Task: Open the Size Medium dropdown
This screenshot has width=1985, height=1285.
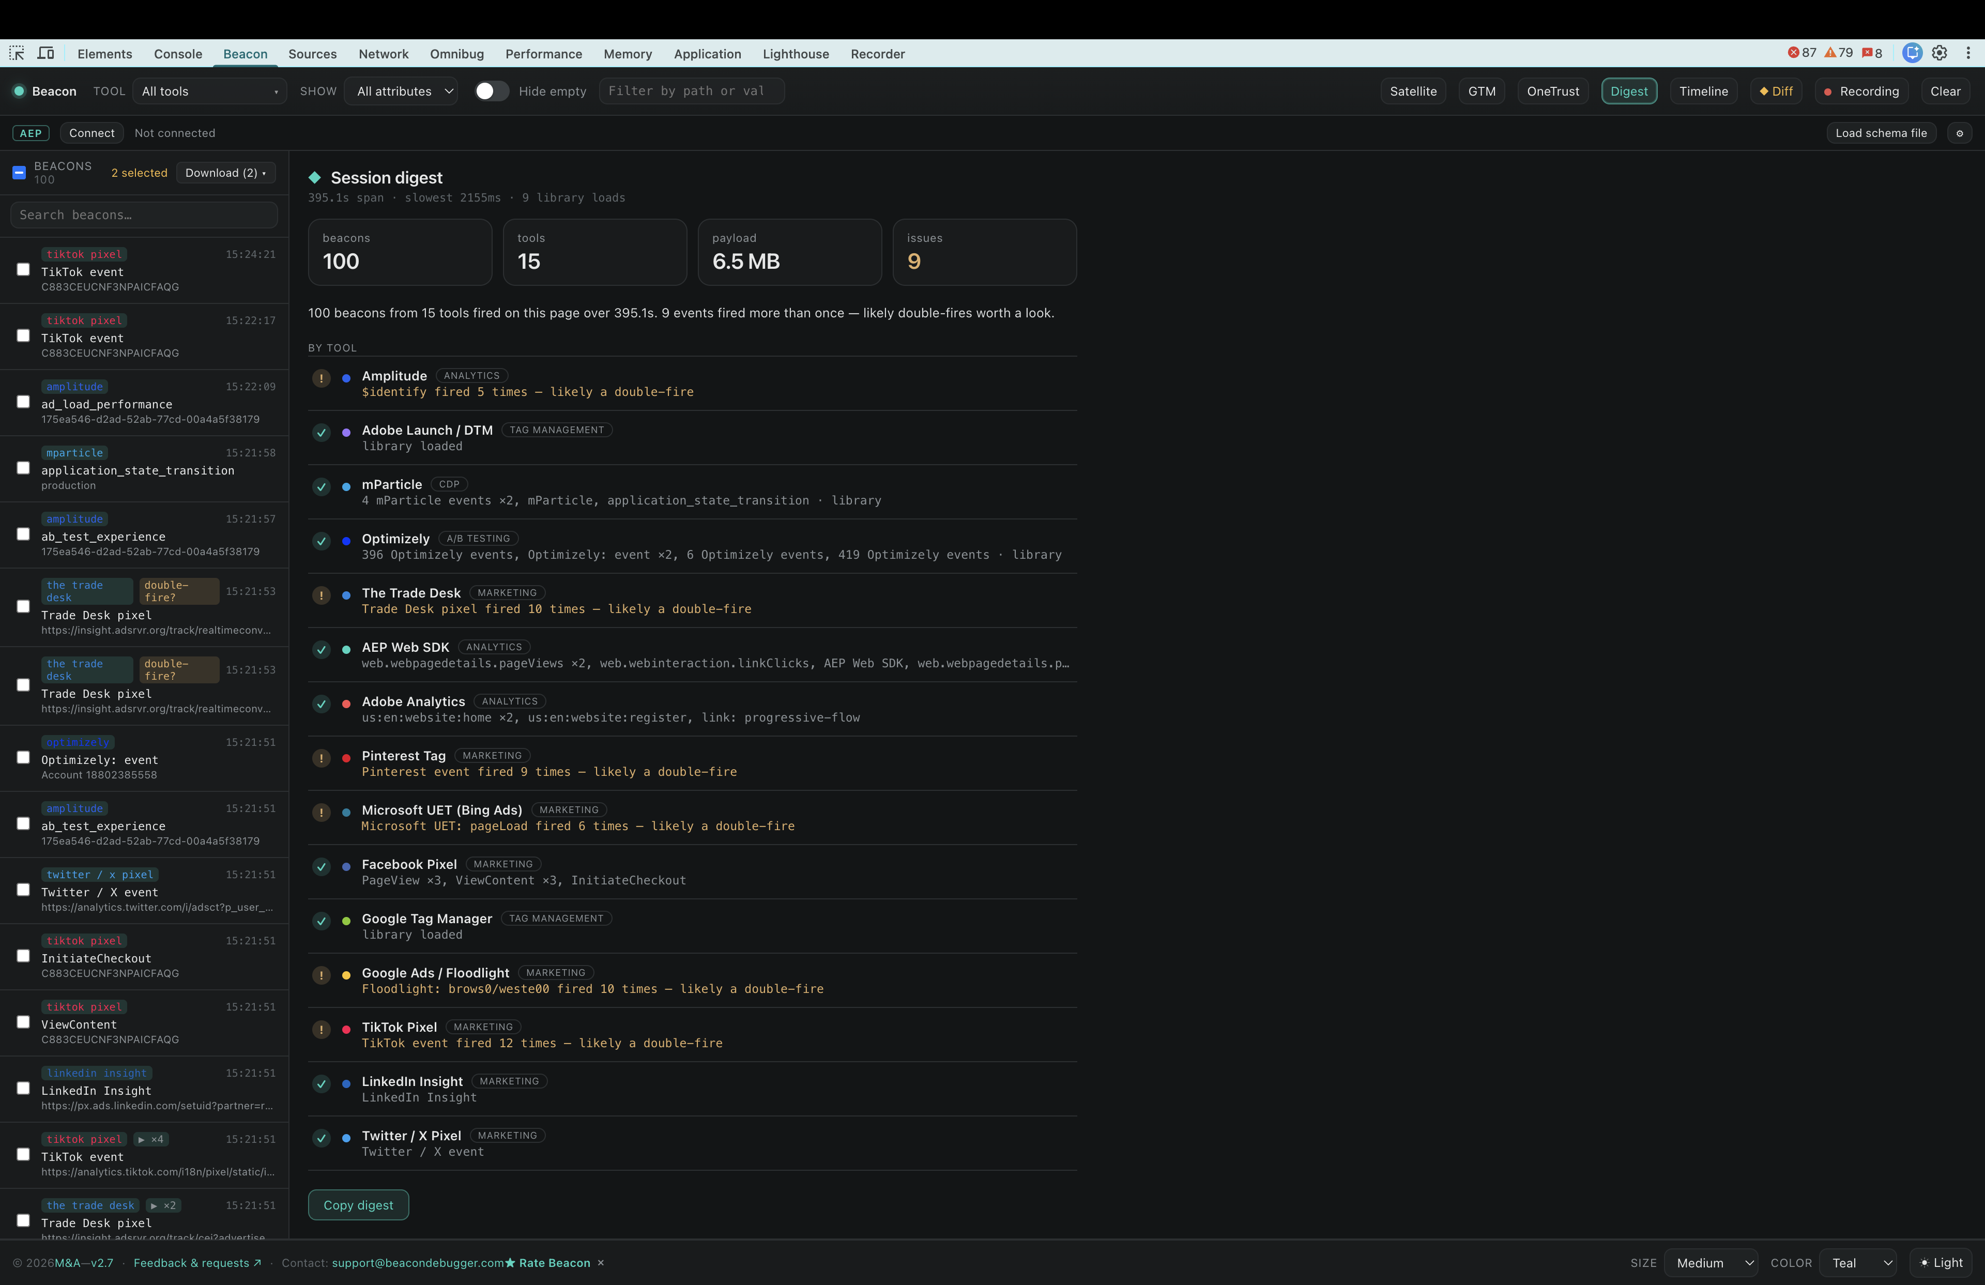Action: click(1712, 1262)
